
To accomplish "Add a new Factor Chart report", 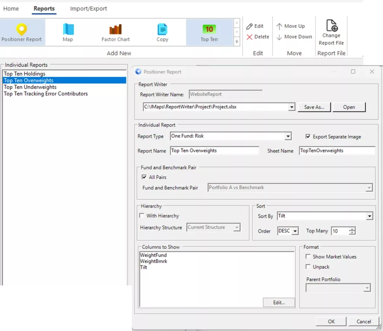I will pyautogui.click(x=116, y=33).
